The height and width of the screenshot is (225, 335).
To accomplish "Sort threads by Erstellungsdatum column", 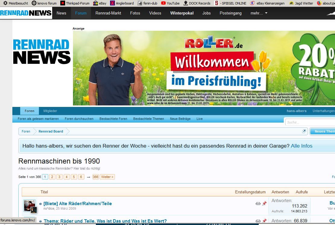I will (250, 192).
